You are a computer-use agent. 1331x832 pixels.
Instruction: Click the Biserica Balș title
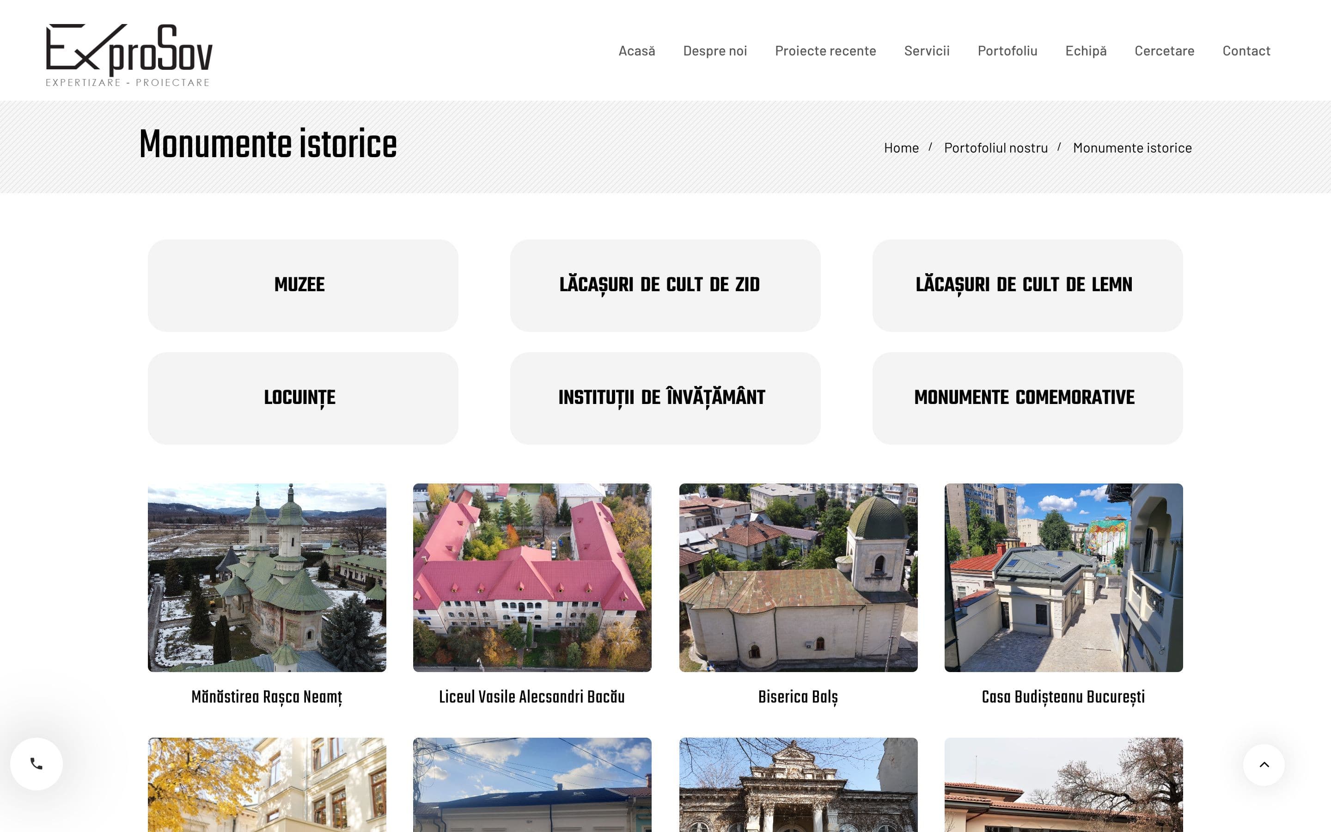tap(798, 697)
